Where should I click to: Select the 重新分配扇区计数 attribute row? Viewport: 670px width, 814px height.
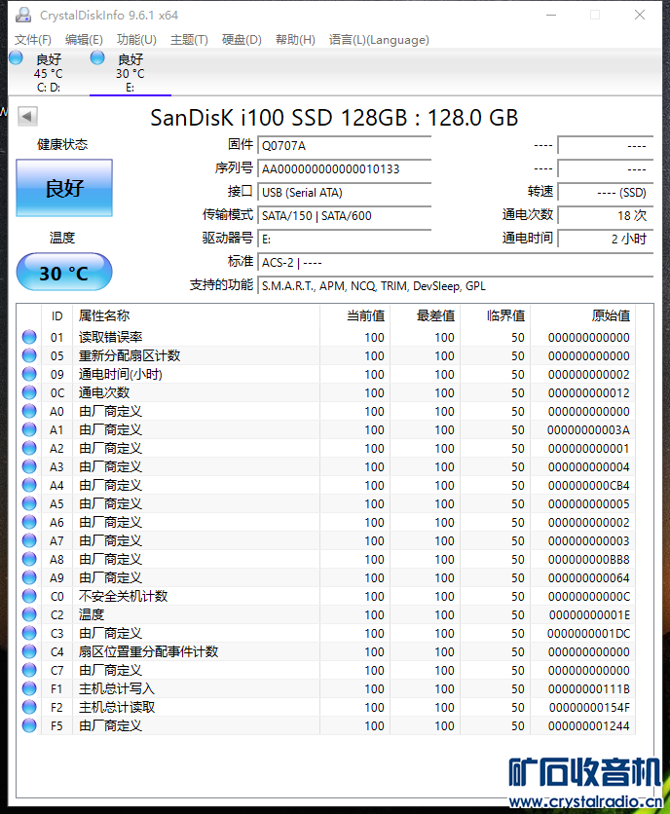click(326, 355)
